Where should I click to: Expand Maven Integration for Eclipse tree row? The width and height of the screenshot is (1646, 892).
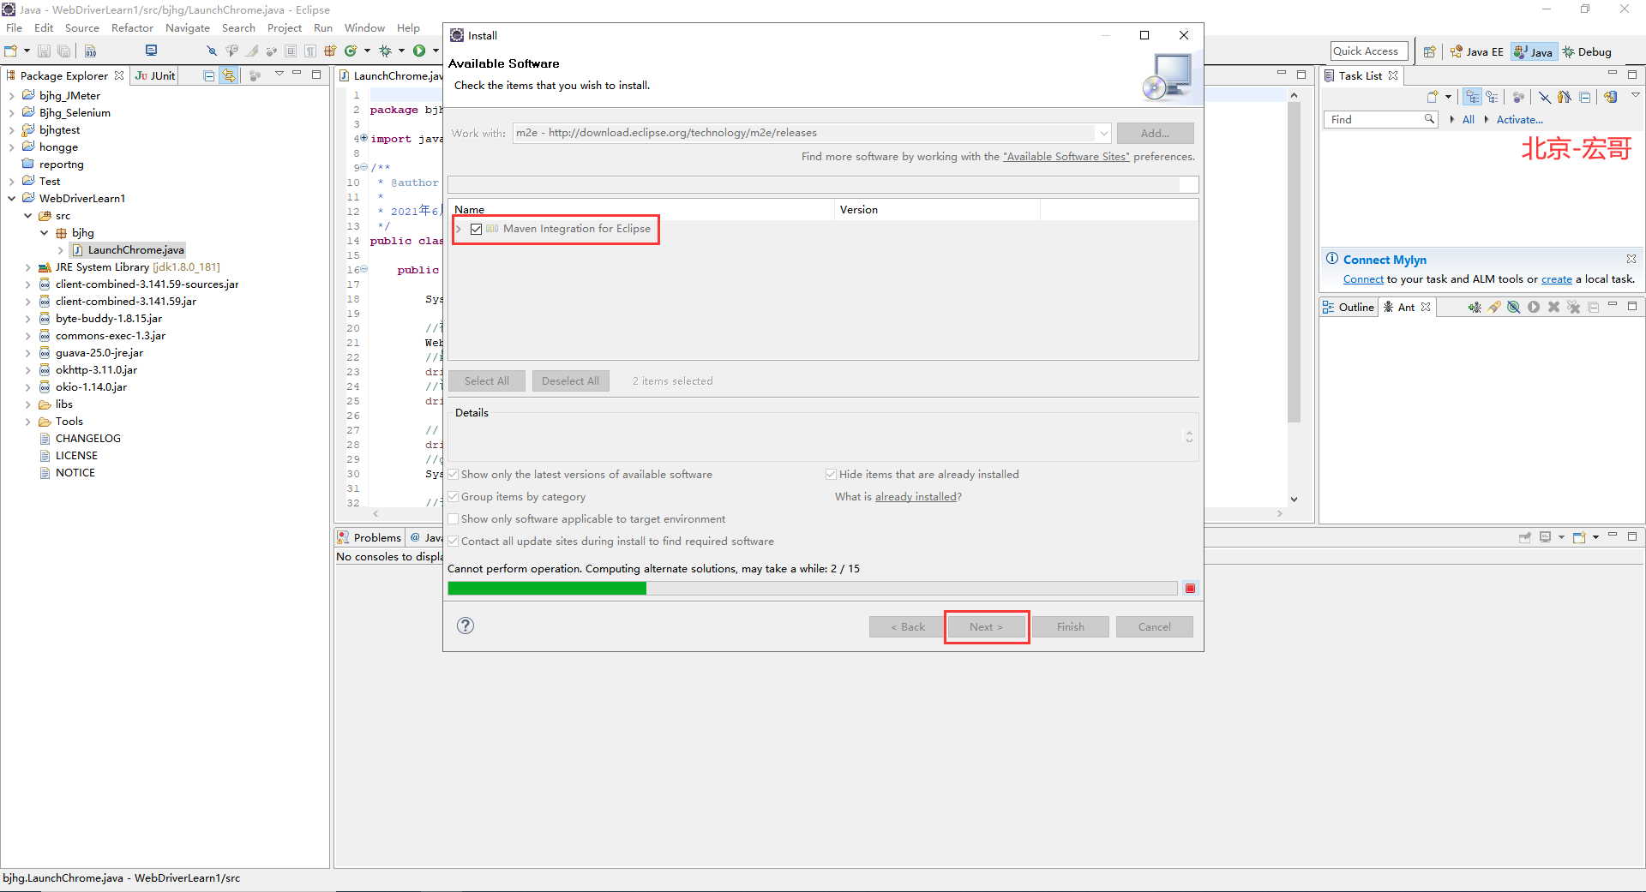460,229
